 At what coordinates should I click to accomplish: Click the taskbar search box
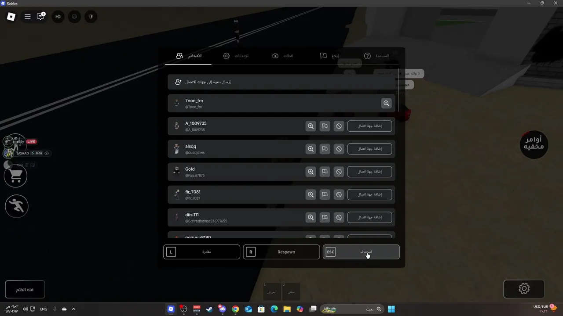351,309
